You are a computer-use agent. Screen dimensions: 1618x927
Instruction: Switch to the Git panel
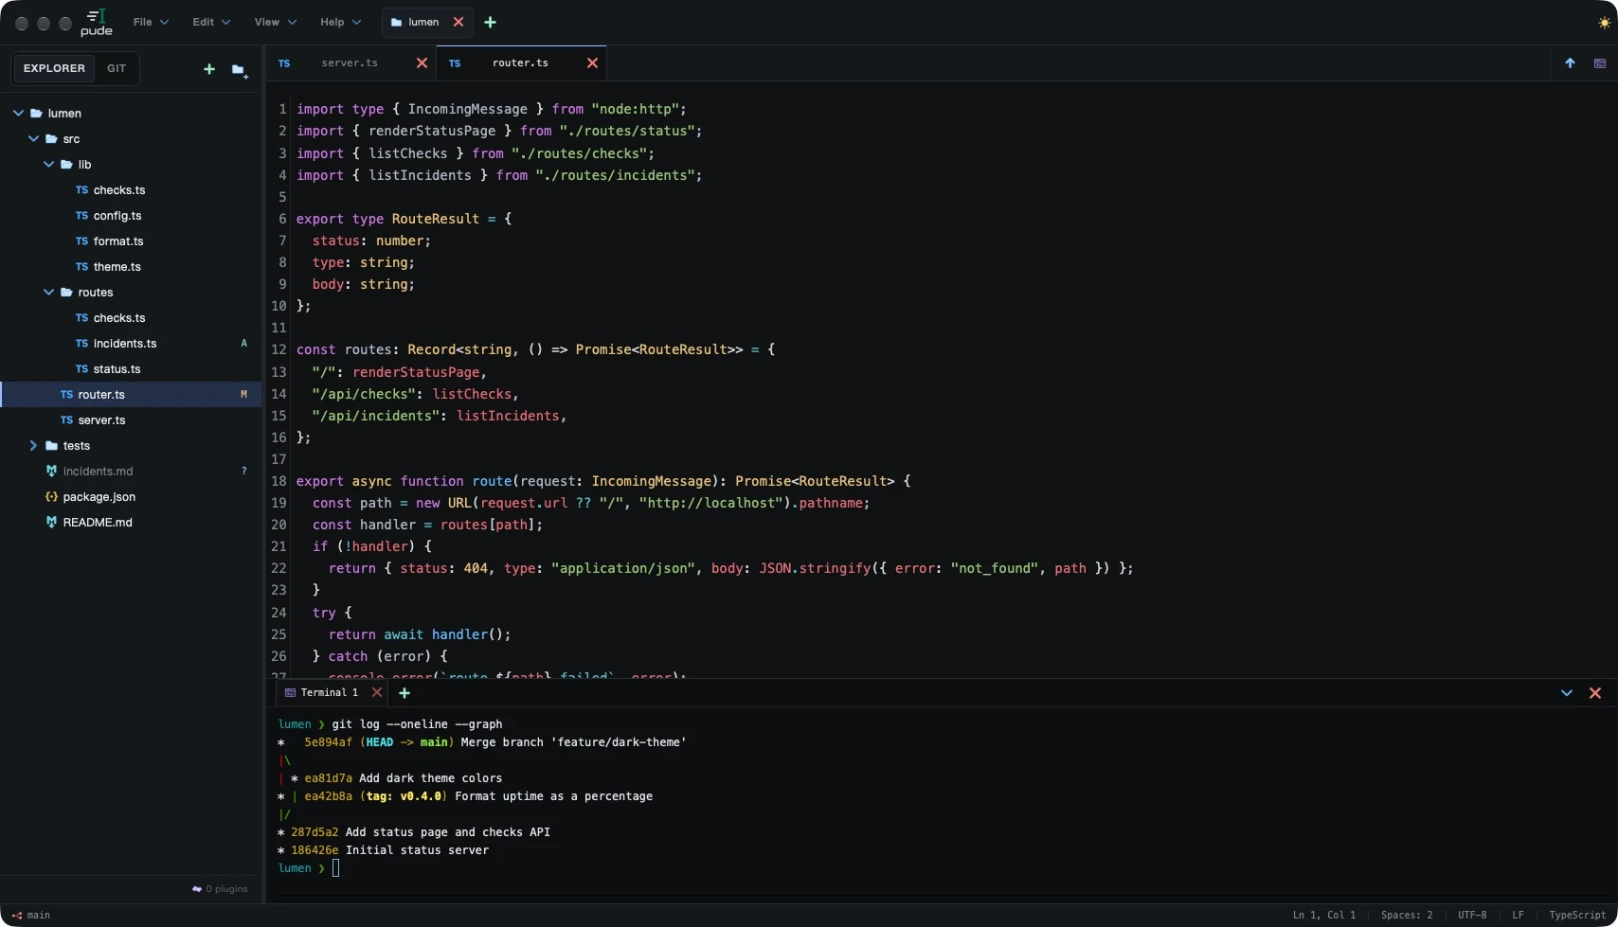click(117, 68)
